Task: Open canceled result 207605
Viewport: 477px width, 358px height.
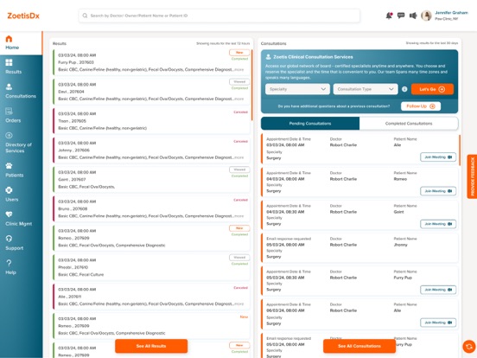Action: [x=151, y=121]
